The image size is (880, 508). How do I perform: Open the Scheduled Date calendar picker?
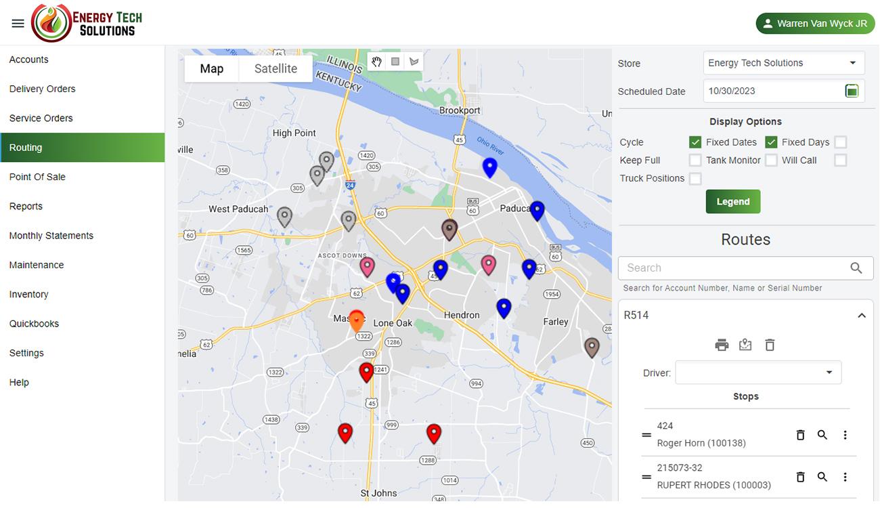[x=852, y=91]
